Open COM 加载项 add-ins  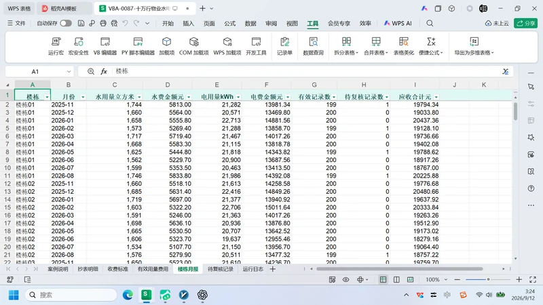[x=194, y=46]
